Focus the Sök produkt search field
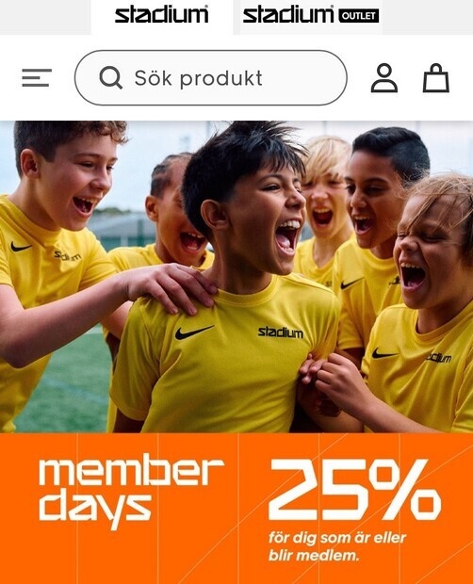This screenshot has height=584, width=473. 211,78
